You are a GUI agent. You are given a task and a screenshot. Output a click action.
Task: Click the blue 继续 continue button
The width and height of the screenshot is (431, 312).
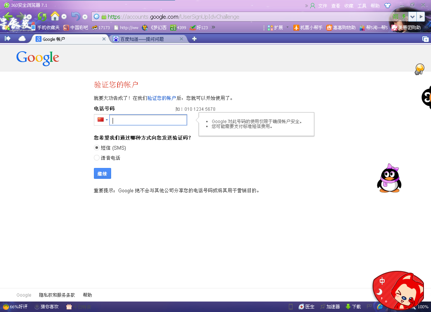[x=102, y=174]
